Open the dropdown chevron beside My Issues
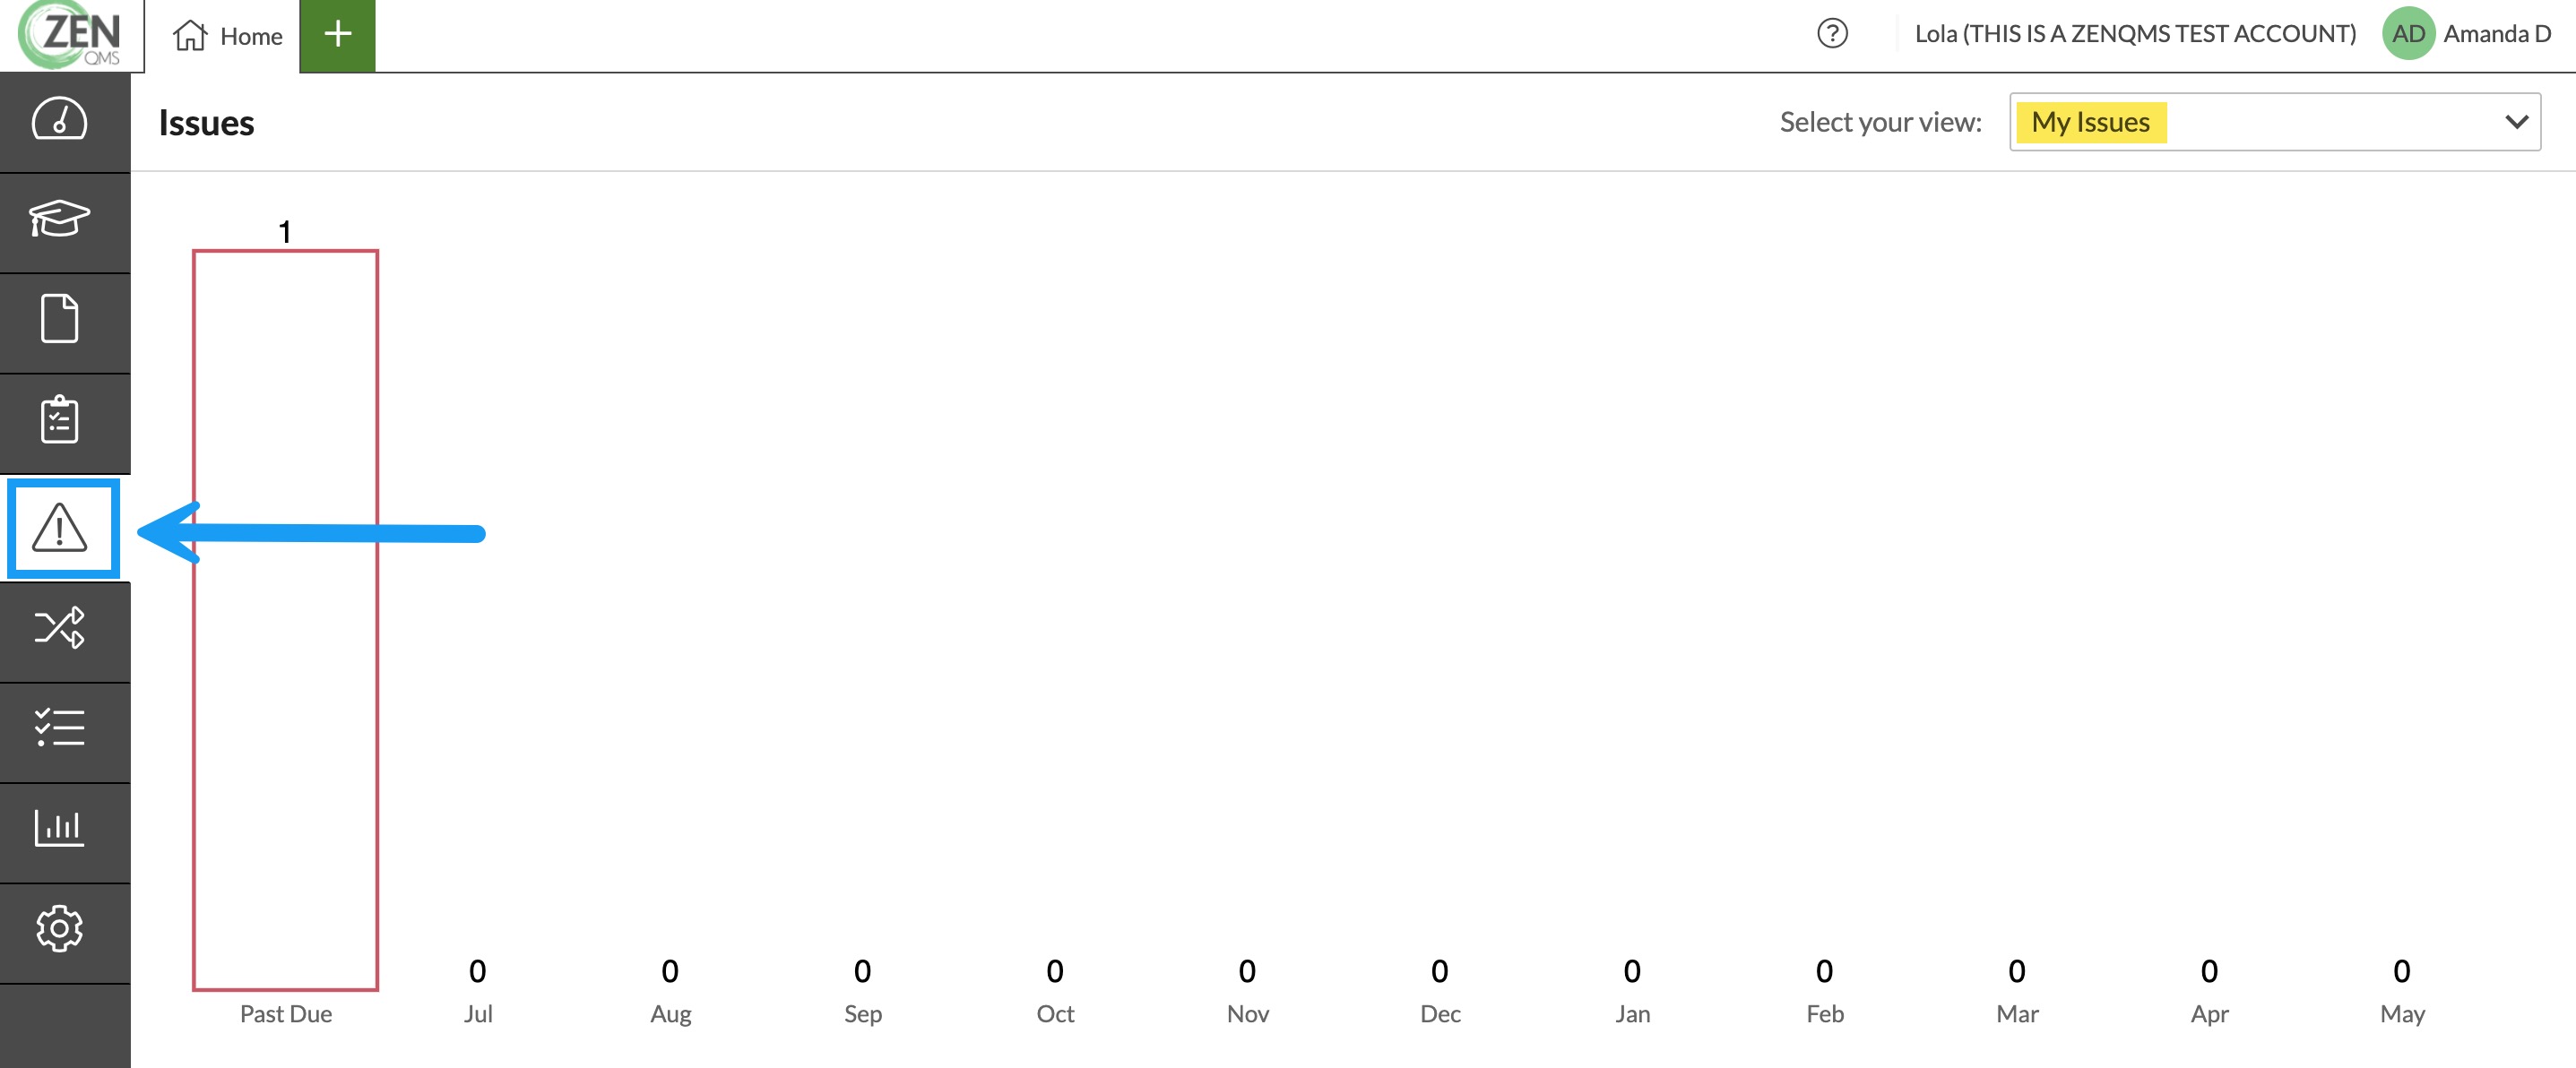Viewport: 2576px width, 1068px height. pyautogui.click(x=2516, y=122)
